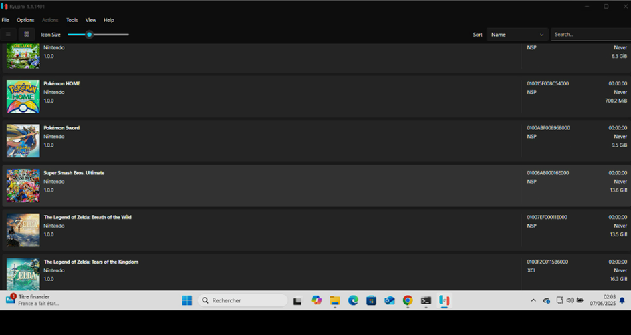Click title ID 0100F2C0115B6000
Viewport: 631px width, 335px height.
tap(547, 262)
